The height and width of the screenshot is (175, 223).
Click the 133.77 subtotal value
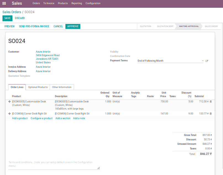[x=204, y=114]
